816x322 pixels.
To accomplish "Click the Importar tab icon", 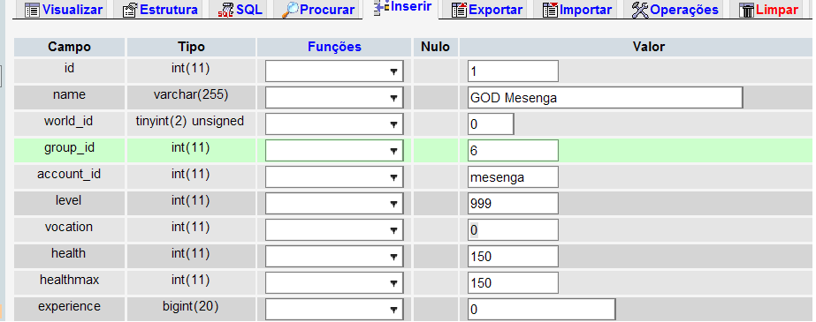I will tap(550, 10).
